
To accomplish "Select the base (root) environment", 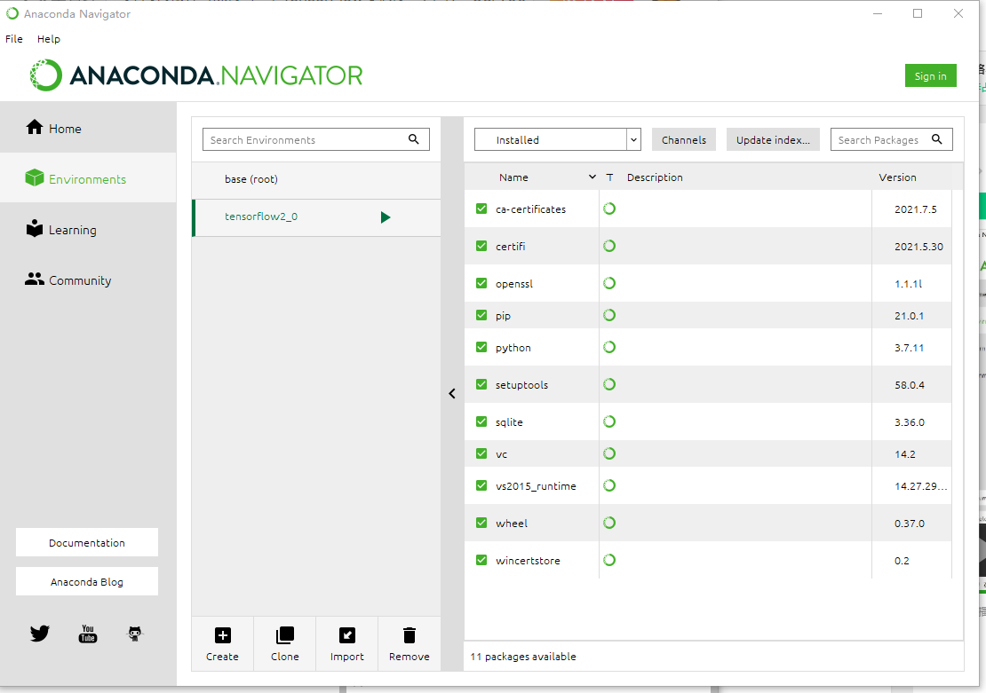I will click(316, 179).
